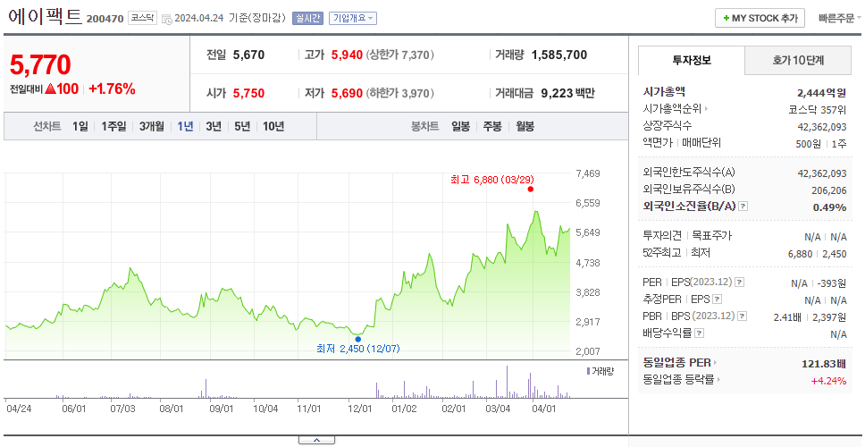This screenshot has height=447, width=865.
Task: Click change rate +1.76%
Action: (112, 89)
